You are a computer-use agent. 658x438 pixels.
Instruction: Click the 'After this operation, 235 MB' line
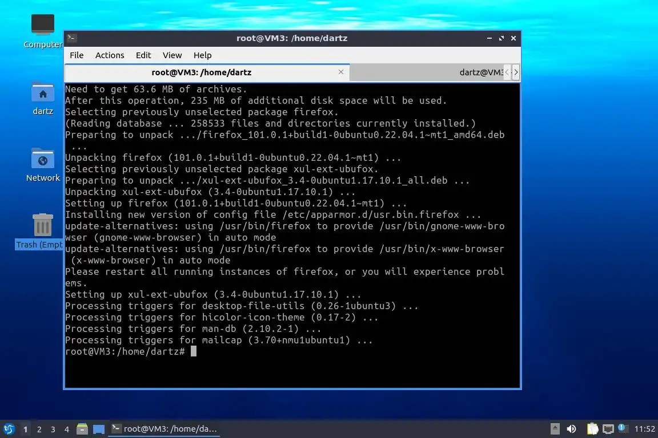[x=256, y=100]
